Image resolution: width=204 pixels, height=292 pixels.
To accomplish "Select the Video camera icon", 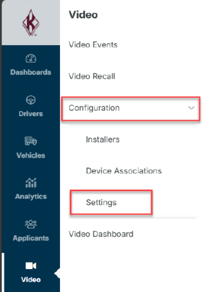I will pyautogui.click(x=31, y=266).
